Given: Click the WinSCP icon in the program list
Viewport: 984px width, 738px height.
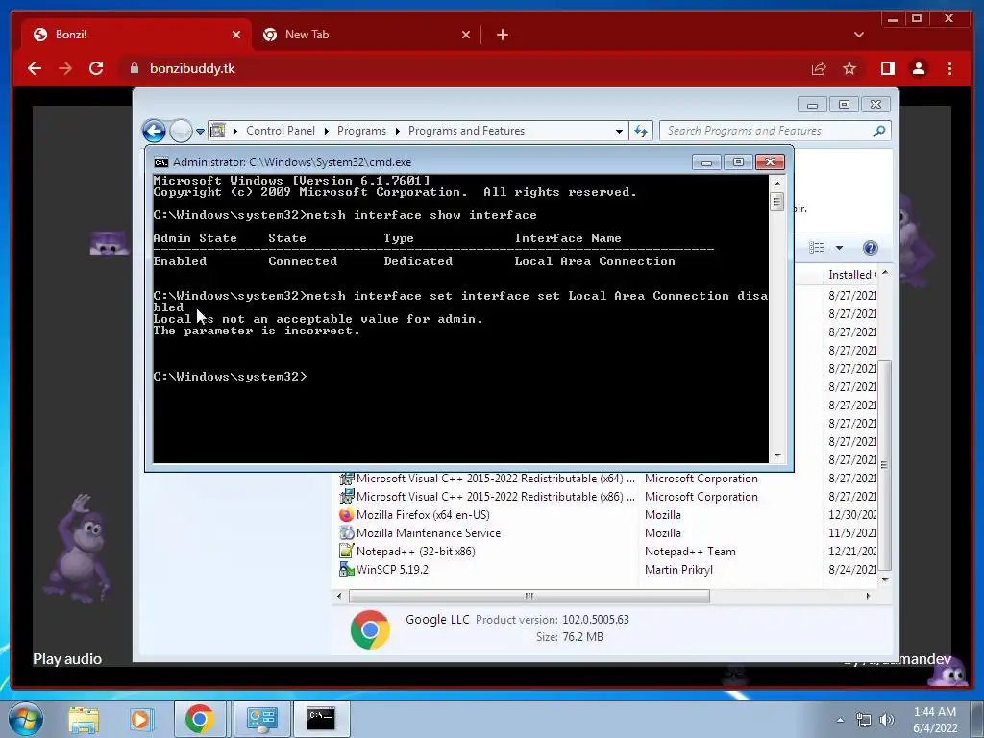Looking at the screenshot, I should tap(346, 569).
